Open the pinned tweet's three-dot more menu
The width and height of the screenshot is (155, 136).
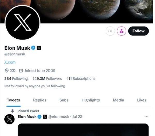(x=146, y=117)
